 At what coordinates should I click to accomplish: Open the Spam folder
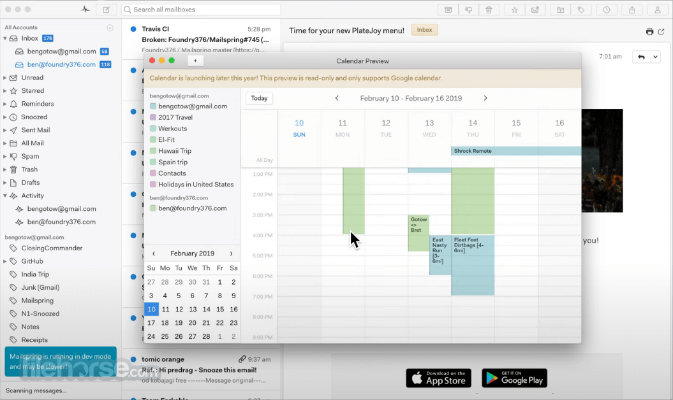pos(30,156)
